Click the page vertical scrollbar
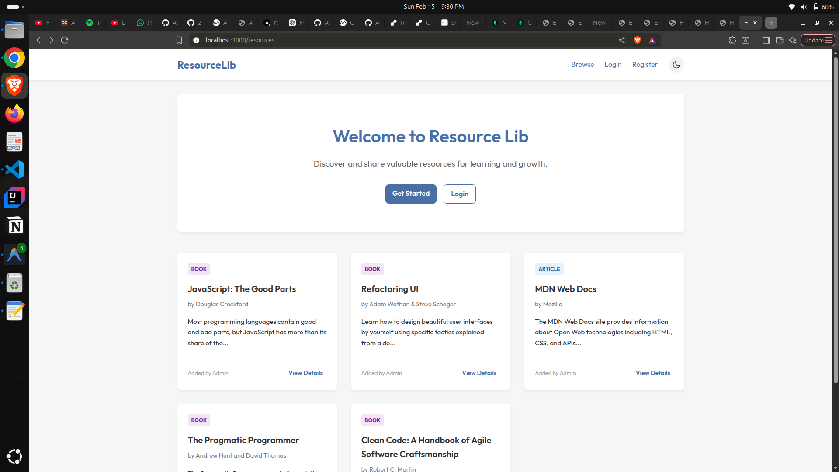This screenshot has height=472, width=839. pyautogui.click(x=835, y=219)
